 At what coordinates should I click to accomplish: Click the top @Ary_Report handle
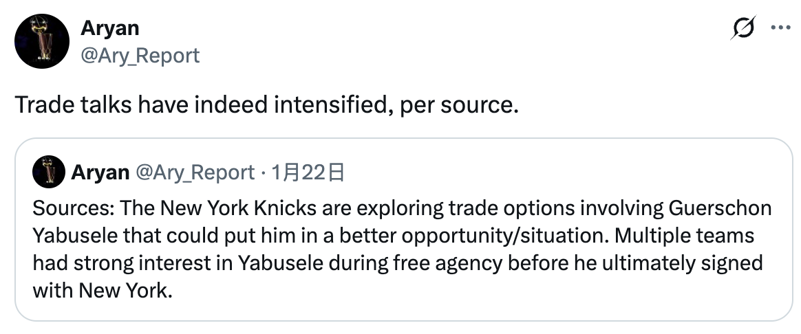[x=140, y=54]
